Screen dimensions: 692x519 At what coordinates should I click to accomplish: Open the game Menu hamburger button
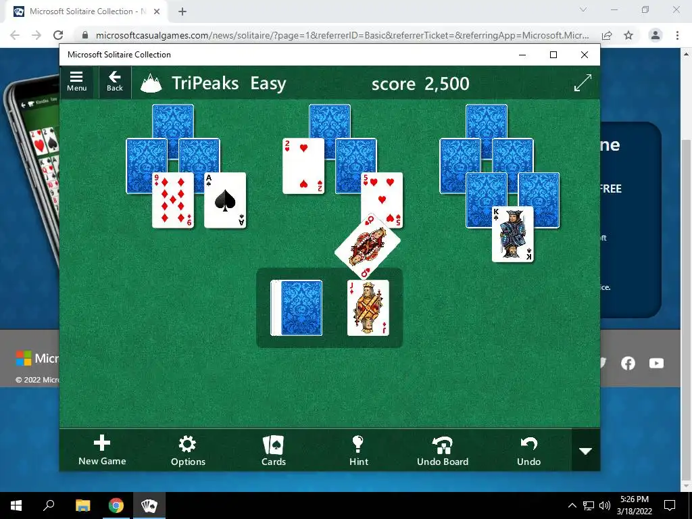point(76,82)
